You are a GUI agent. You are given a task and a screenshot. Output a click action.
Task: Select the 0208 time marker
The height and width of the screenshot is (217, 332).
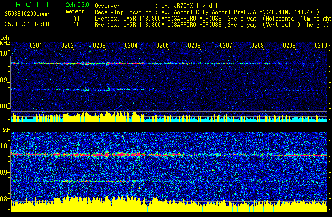258,46
